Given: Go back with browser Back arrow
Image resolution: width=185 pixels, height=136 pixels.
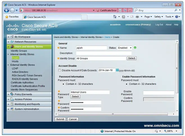Looking at the screenshot, I should [7, 10].
